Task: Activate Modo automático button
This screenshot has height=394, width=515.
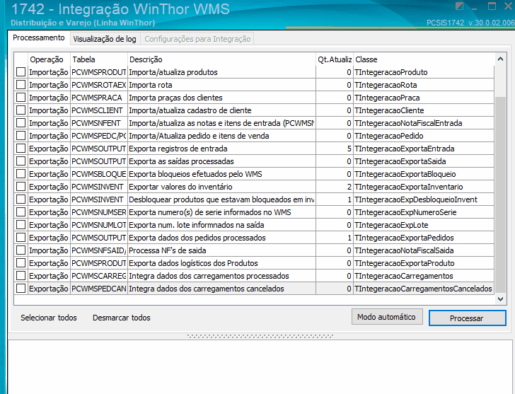Action: pos(387,317)
